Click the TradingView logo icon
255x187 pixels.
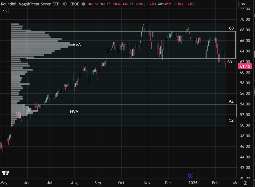point(5,173)
